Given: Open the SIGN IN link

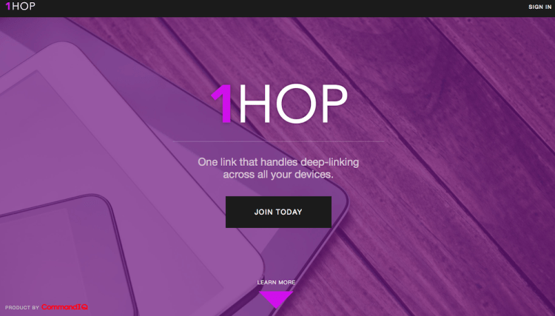Looking at the screenshot, I should click(x=539, y=7).
